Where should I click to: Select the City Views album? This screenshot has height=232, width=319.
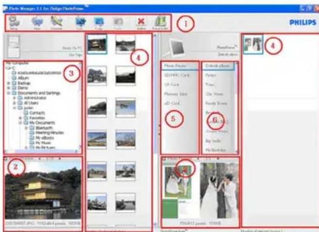(x=214, y=94)
